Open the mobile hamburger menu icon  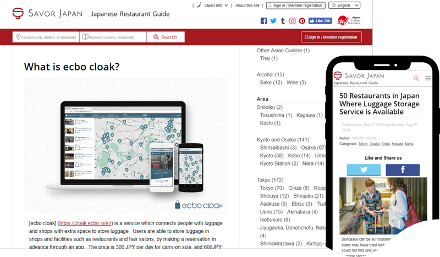tap(428, 78)
